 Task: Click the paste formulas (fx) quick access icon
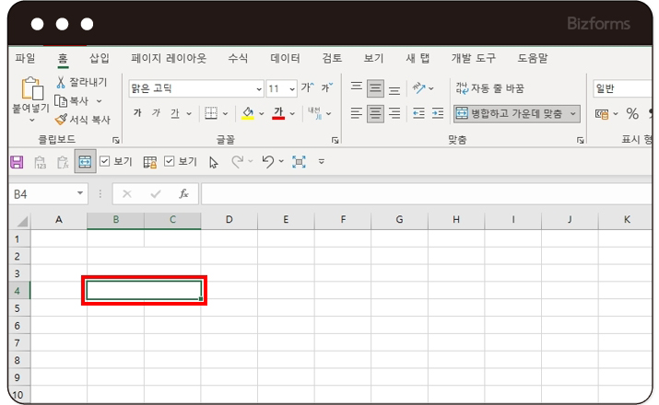tap(63, 162)
